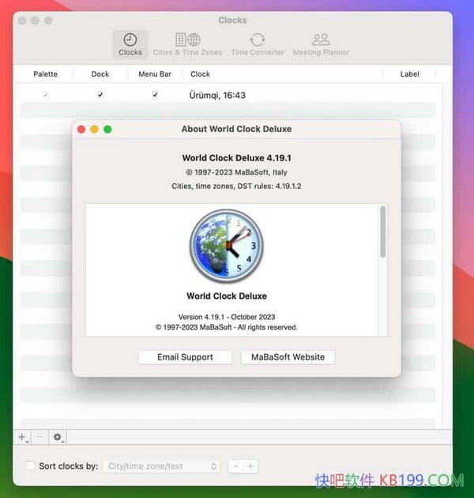474x498 pixels.
Task: Uncheck Menu Bar checkbox for Ürümqi
Action: click(155, 95)
